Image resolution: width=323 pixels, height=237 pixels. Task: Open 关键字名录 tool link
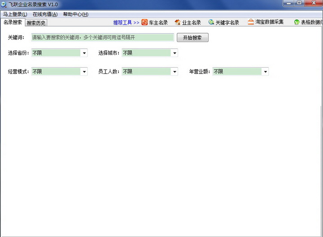pos(227,22)
